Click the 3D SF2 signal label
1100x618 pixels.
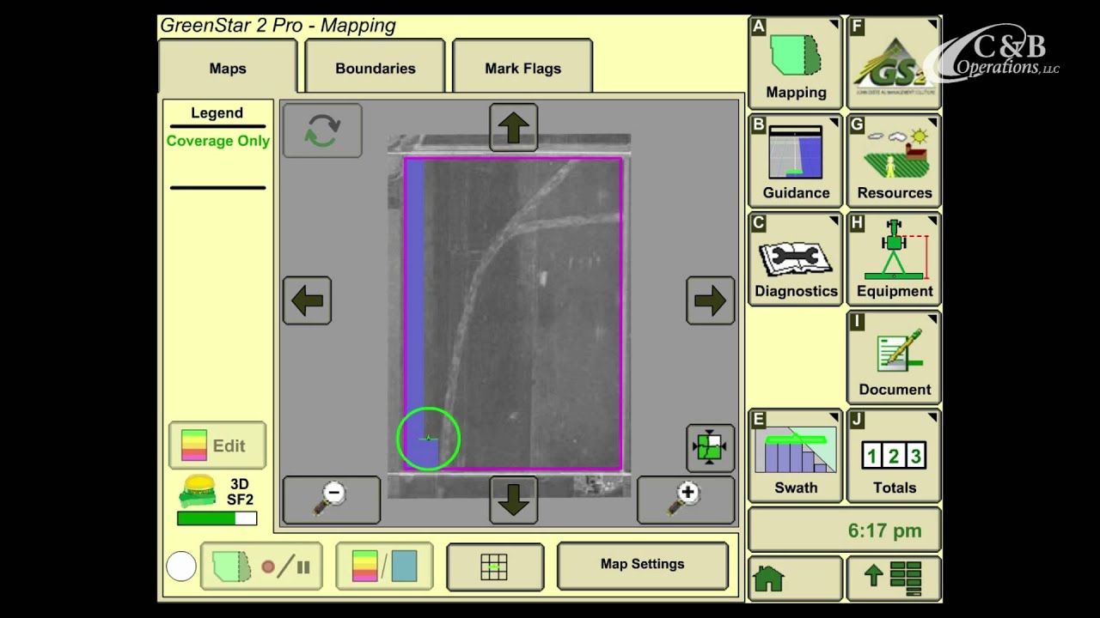click(240, 492)
